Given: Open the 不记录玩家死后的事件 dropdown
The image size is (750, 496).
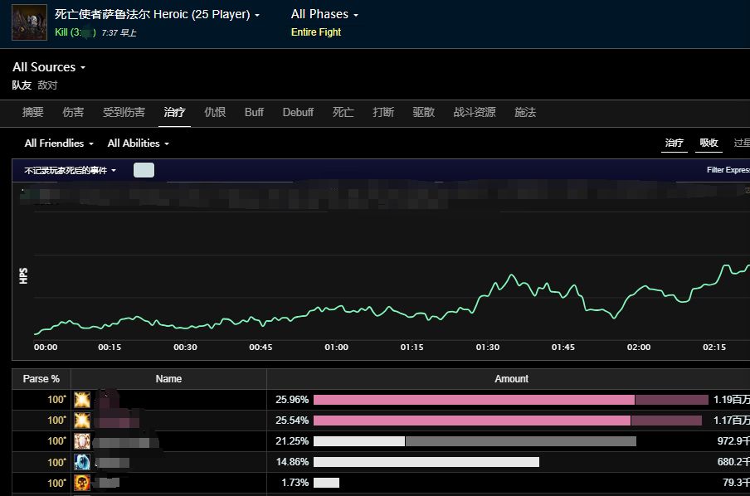Looking at the screenshot, I should click(70, 170).
